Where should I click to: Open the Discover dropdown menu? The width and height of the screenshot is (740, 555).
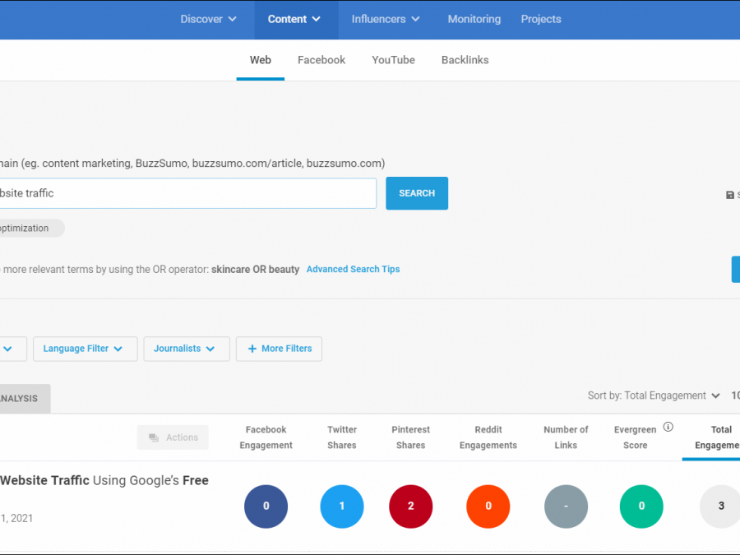tap(209, 19)
